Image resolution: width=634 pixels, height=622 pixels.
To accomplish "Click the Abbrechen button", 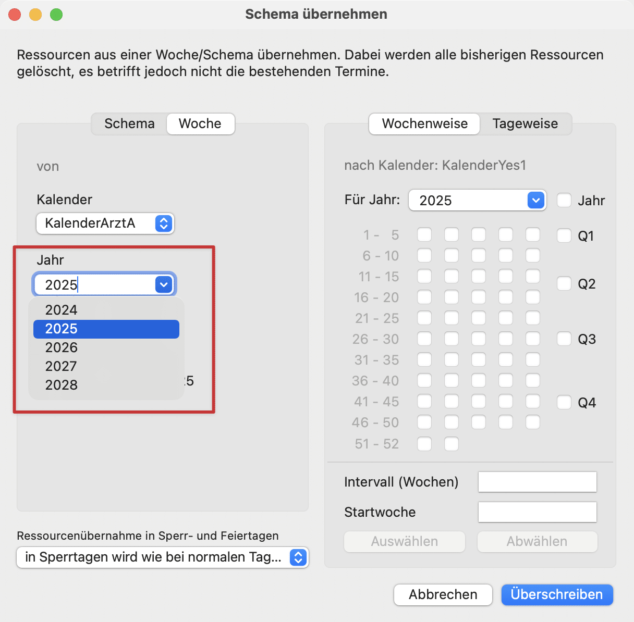I will tap(443, 594).
